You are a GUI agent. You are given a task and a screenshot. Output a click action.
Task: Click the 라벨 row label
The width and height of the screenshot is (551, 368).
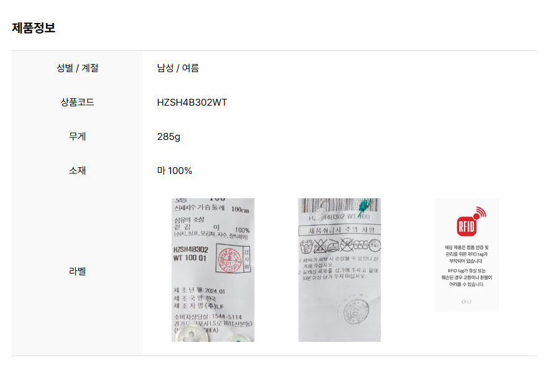[77, 271]
